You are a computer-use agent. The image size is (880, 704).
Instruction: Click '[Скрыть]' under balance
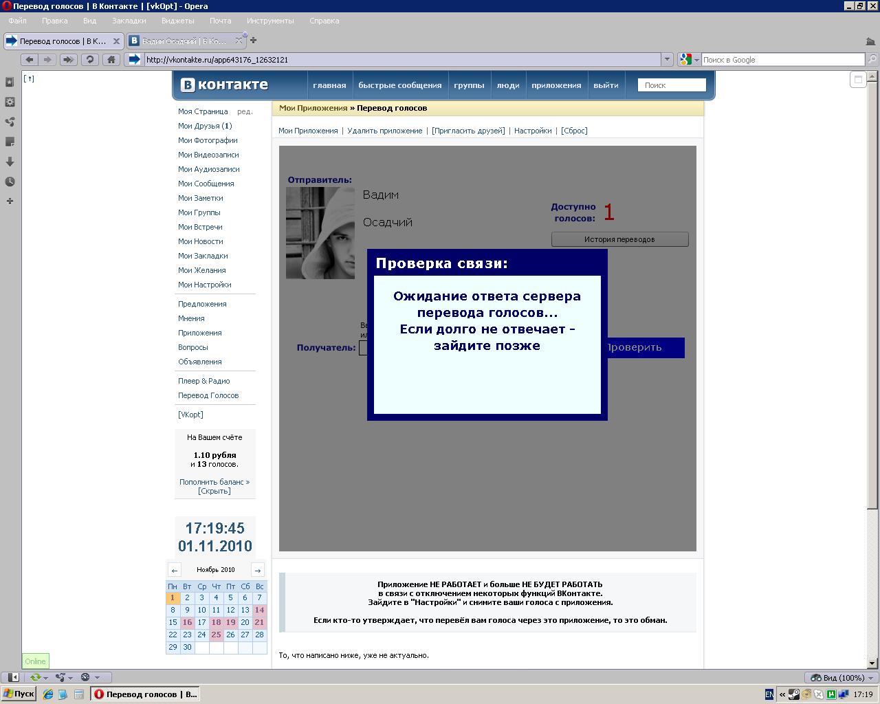pyautogui.click(x=214, y=491)
